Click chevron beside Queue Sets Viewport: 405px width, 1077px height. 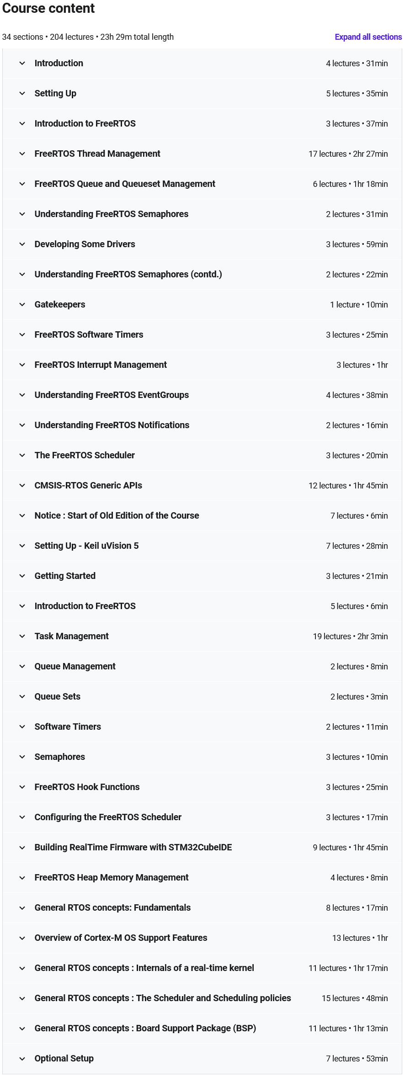tap(22, 697)
